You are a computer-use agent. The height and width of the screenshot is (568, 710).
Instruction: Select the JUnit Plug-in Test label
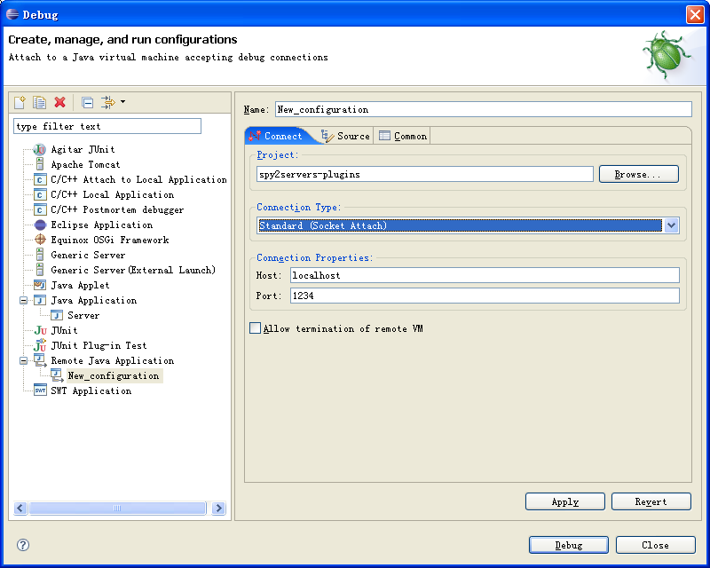[x=99, y=345]
